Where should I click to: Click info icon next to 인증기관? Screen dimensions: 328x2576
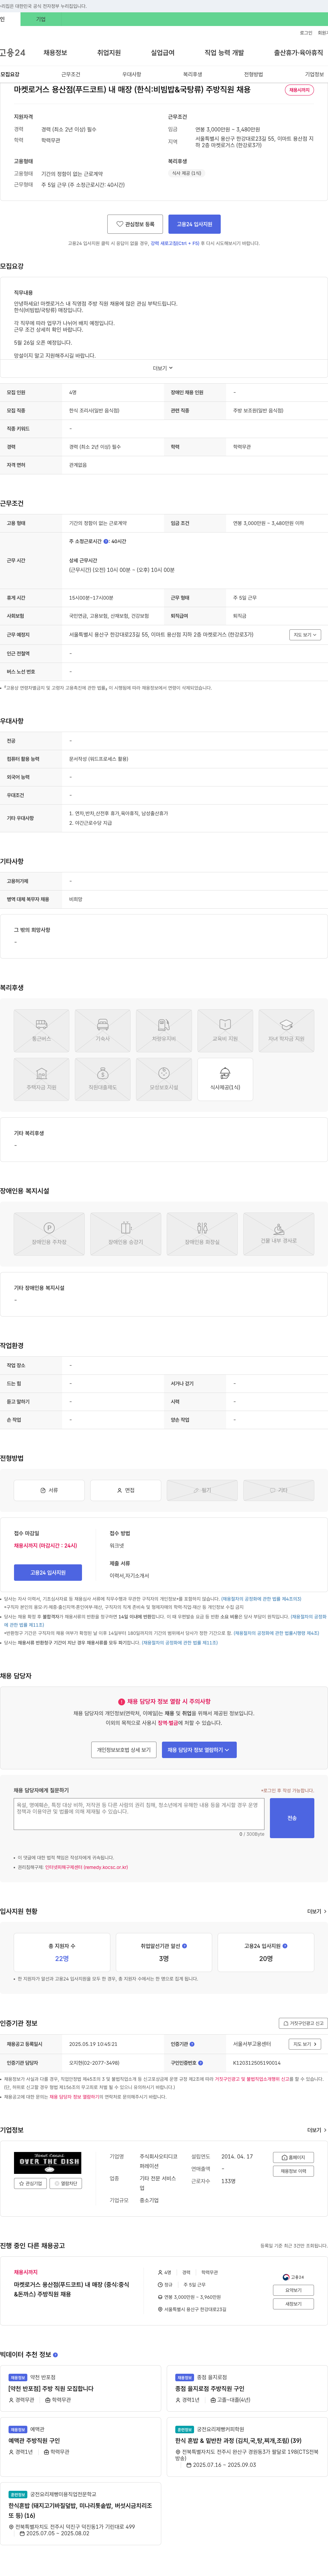click(x=192, y=2044)
